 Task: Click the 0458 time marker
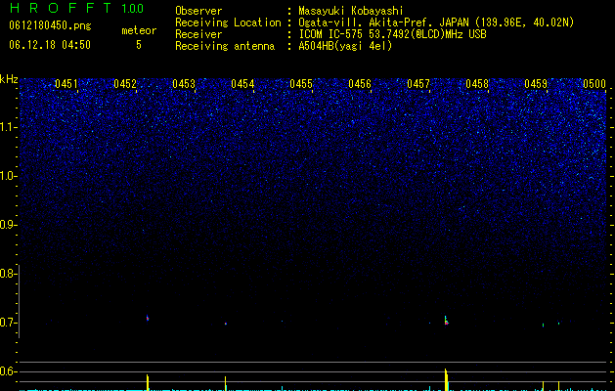pos(477,84)
